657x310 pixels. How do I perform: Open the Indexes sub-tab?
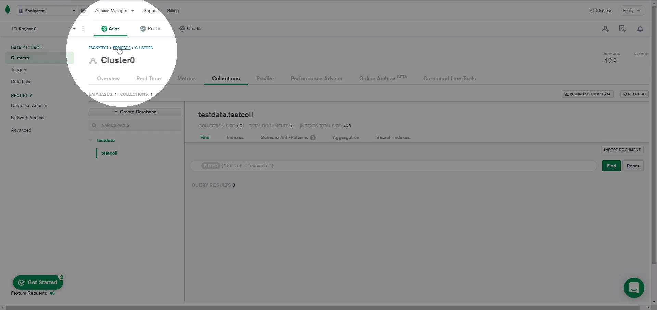[235, 137]
